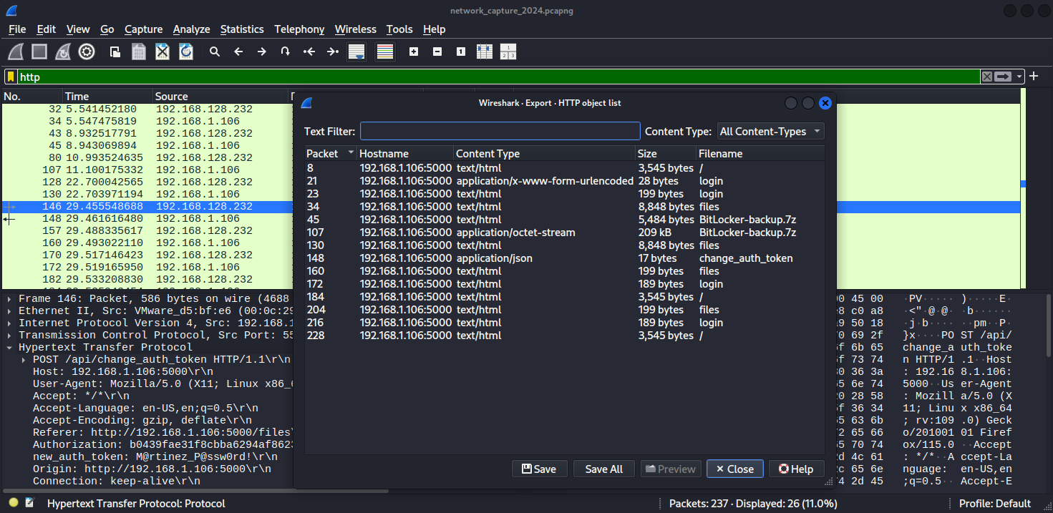This screenshot has width=1053, height=513.
Task: Go forward in packet history
Action: [x=262, y=52]
